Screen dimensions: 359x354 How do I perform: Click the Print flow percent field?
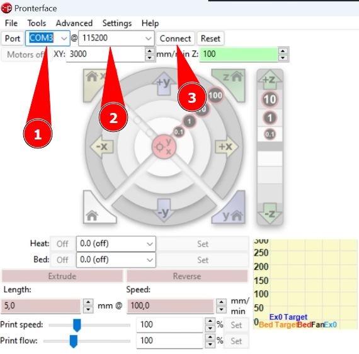pos(169,341)
